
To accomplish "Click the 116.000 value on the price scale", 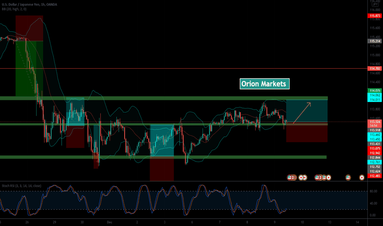I will [x=375, y=10].
